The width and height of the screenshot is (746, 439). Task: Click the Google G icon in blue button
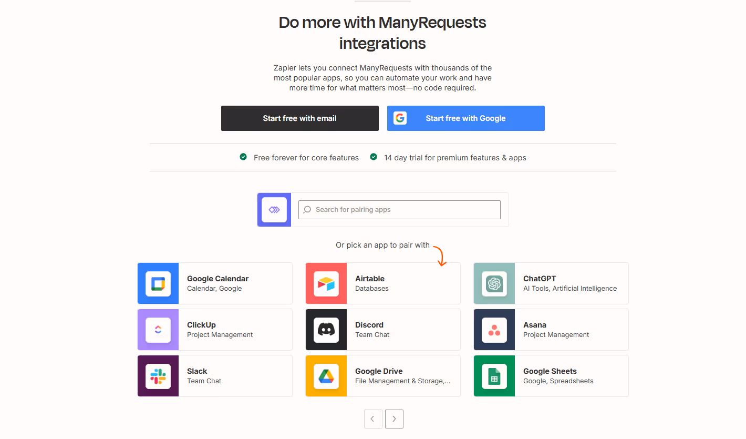pyautogui.click(x=400, y=118)
